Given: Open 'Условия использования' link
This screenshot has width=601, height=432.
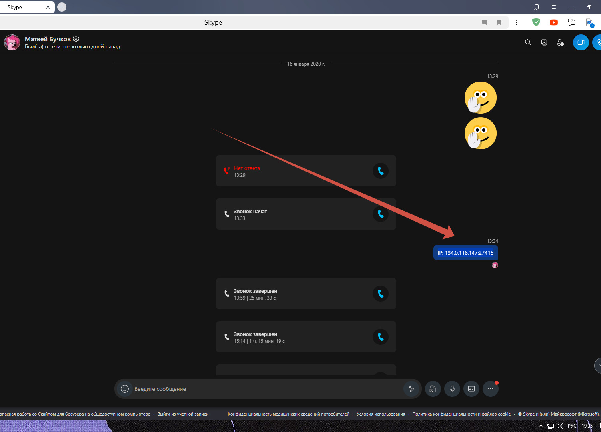Looking at the screenshot, I should [x=381, y=414].
